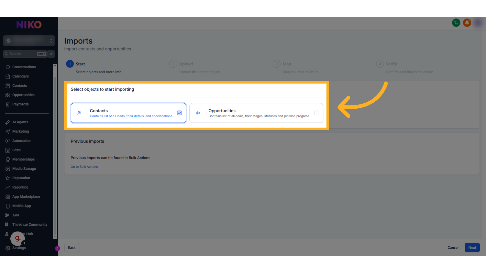The height and width of the screenshot is (273, 486).
Task: Open the Settings menu item
Action: pos(19,248)
